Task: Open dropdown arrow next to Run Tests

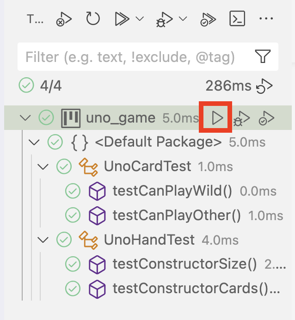Action: coord(140,19)
